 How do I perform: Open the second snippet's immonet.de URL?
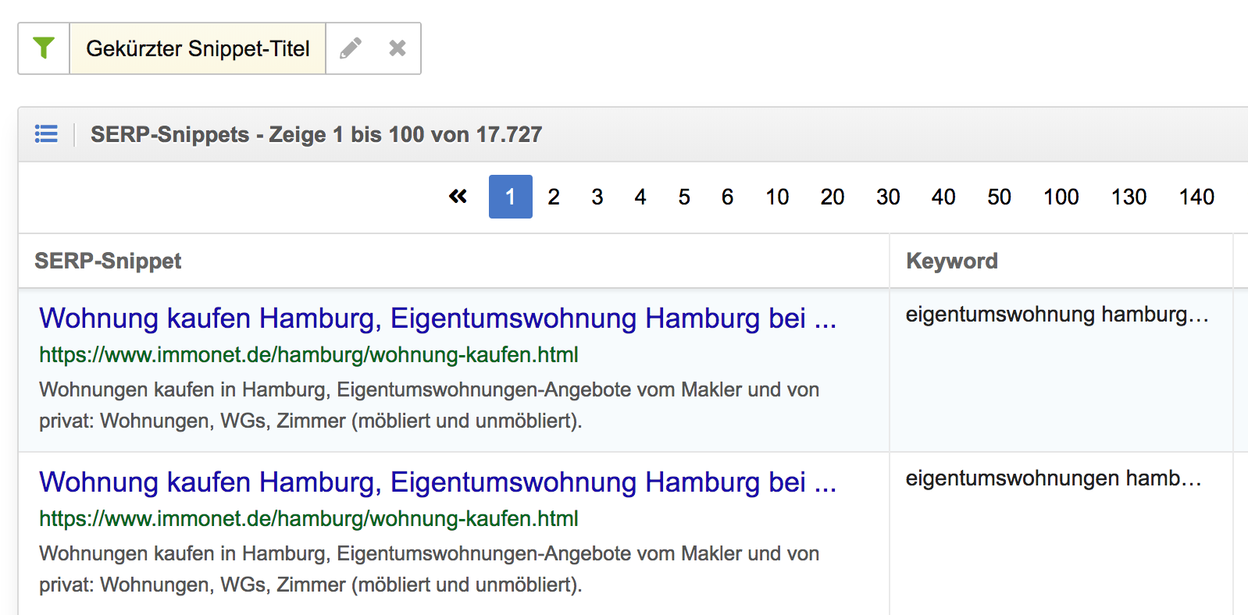pyautogui.click(x=308, y=518)
